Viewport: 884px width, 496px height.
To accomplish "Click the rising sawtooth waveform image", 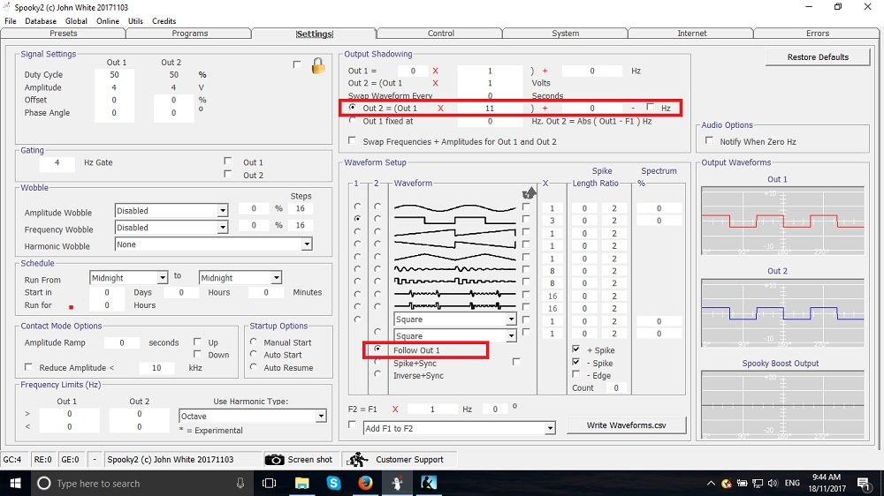I will pos(454,232).
